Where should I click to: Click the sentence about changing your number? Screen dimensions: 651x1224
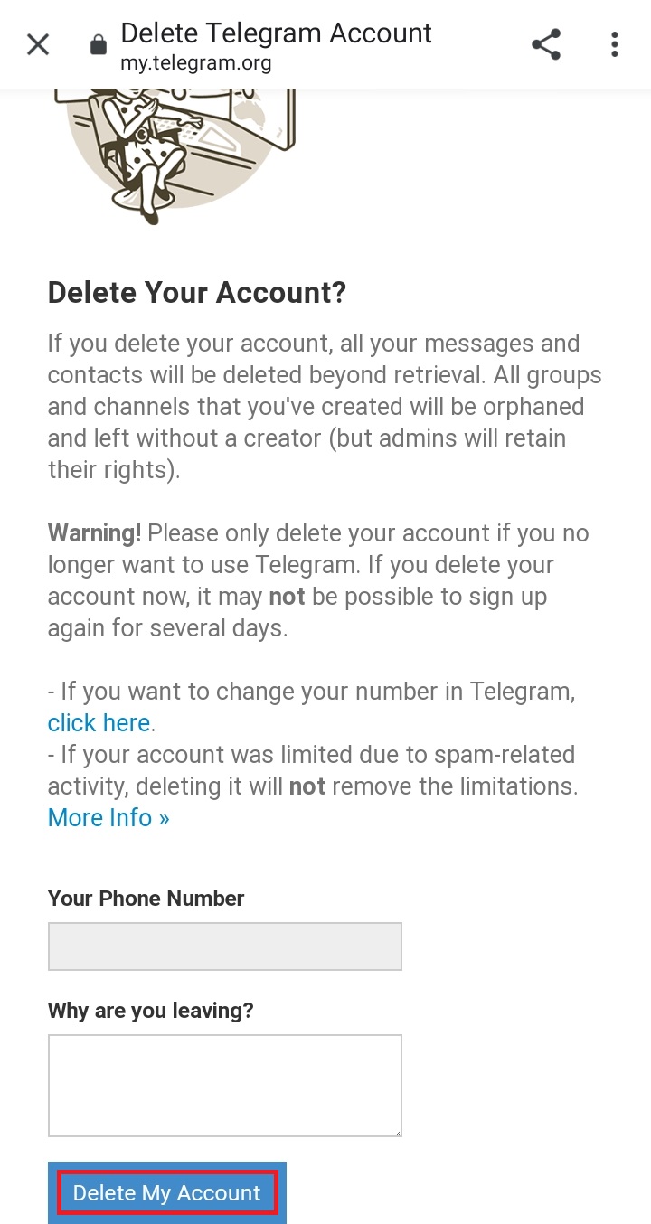click(x=312, y=707)
